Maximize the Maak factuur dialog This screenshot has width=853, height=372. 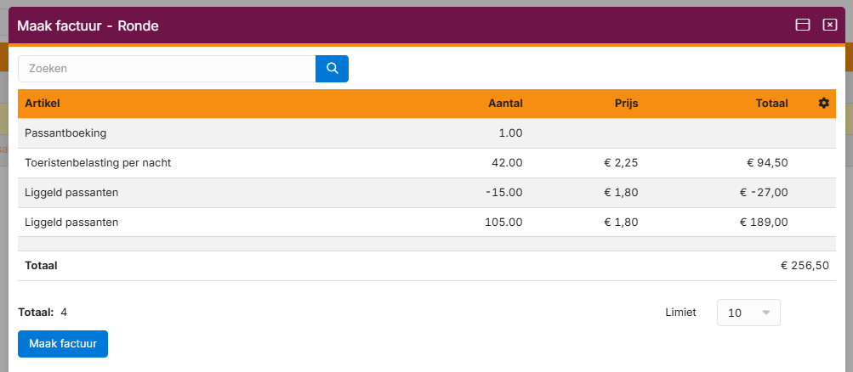point(802,25)
